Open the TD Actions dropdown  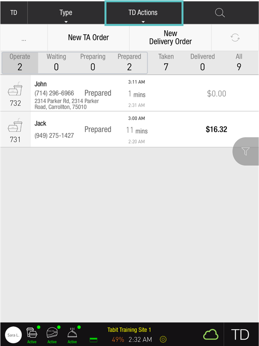coord(143,13)
